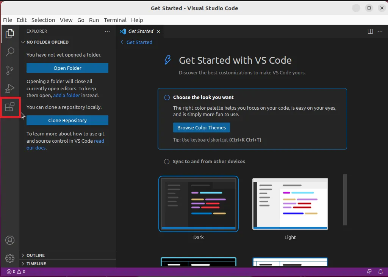Open the Source Control view icon
The width and height of the screenshot is (388, 277).
[9, 70]
